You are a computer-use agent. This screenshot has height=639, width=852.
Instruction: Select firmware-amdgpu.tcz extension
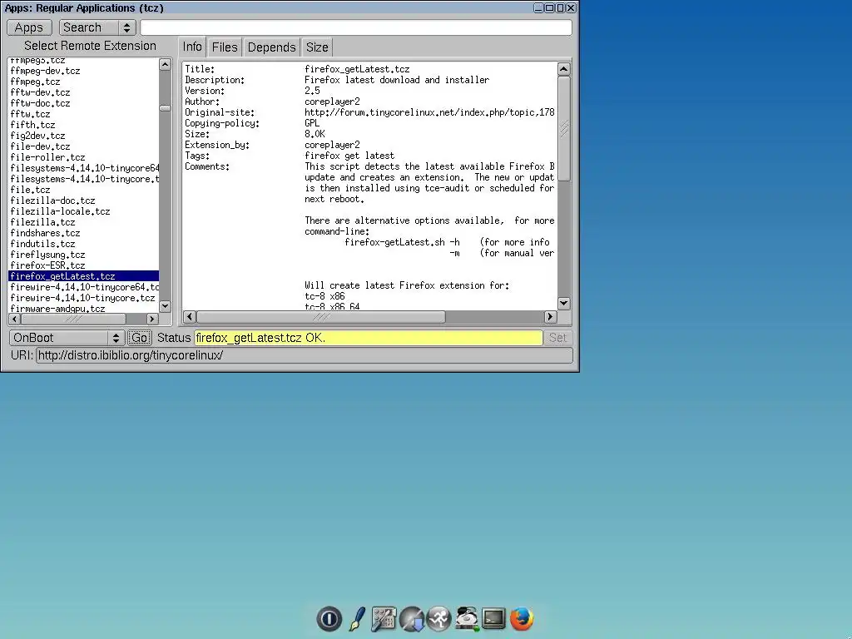[84, 309]
